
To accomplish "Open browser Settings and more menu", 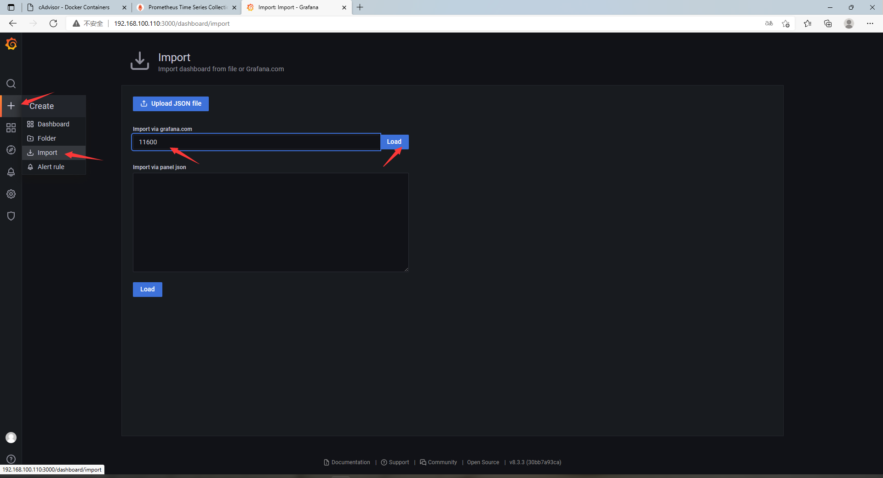I will (x=870, y=23).
